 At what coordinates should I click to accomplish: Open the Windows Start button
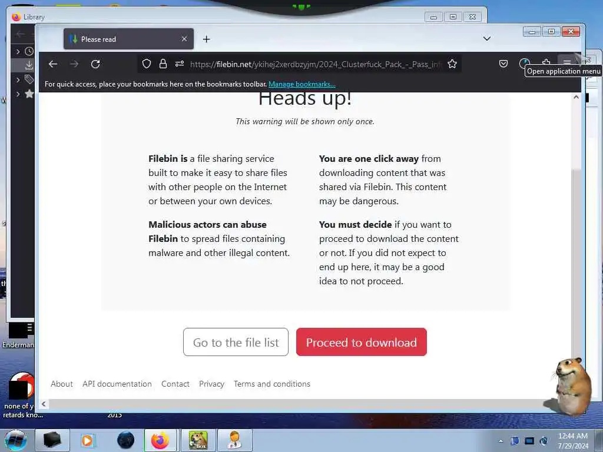16,440
